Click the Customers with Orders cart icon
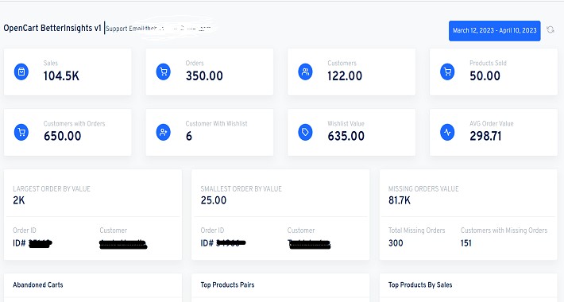Viewport: 564px width, 302px height. pos(21,132)
